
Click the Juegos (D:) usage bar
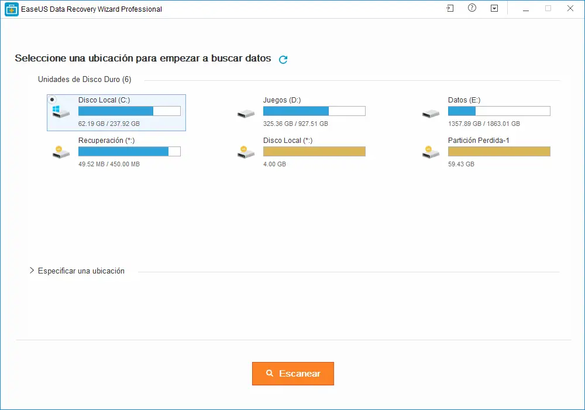pyautogui.click(x=314, y=111)
